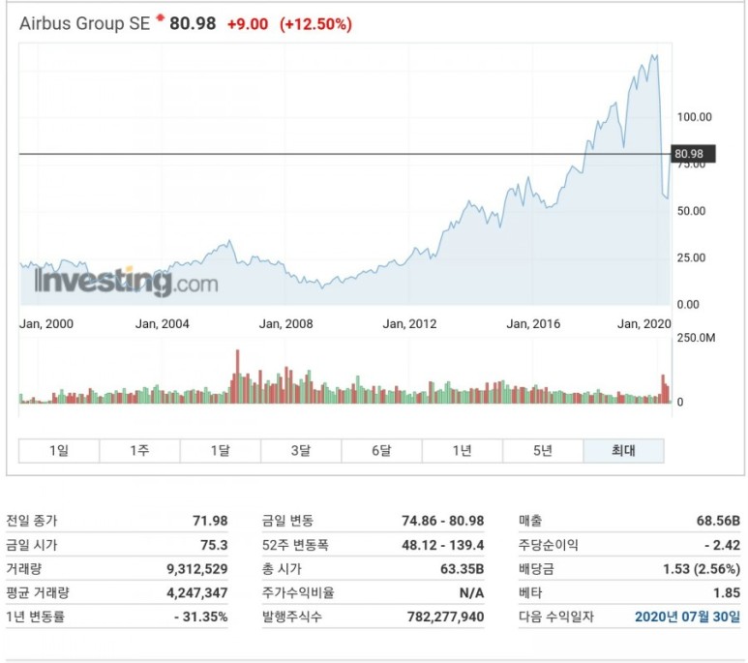Click the 50.00 price axis label
748x663 pixels.
[691, 211]
